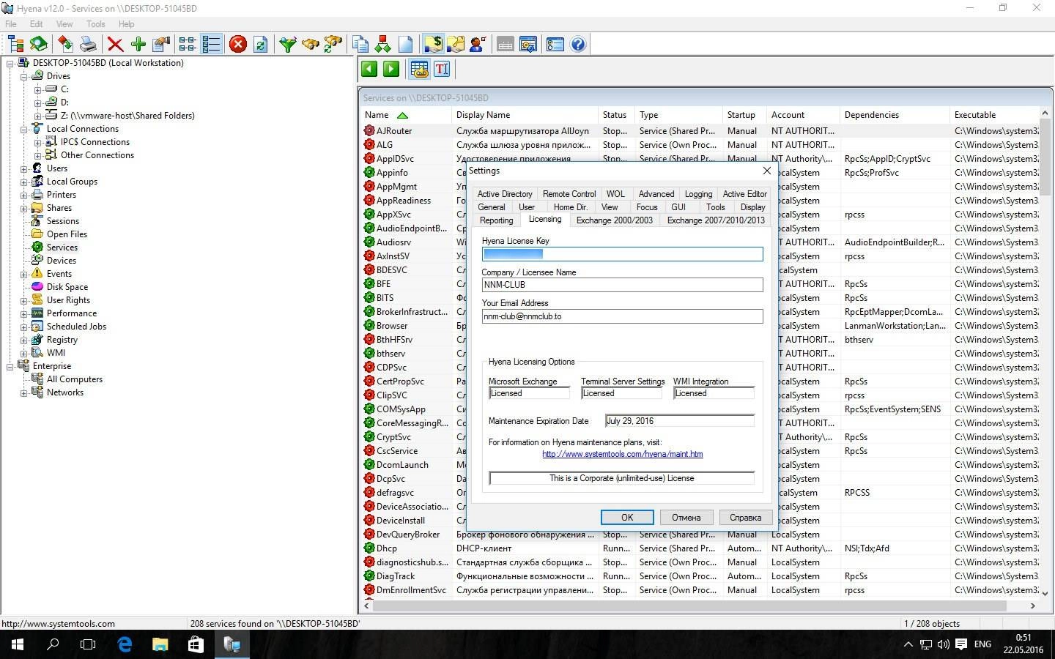Switch to the Logging tab
This screenshot has height=659, width=1055.
point(698,194)
